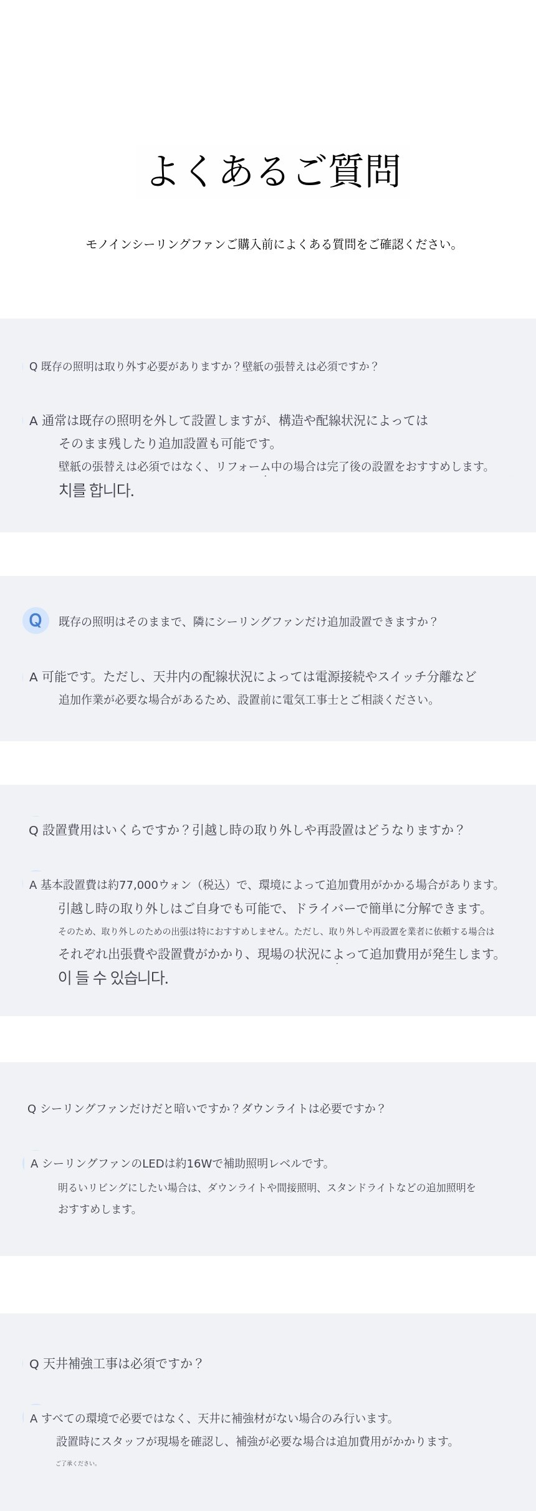Click the A letter before 基本設置費は約77,000ウォン
The height and width of the screenshot is (1511, 536).
click(34, 885)
